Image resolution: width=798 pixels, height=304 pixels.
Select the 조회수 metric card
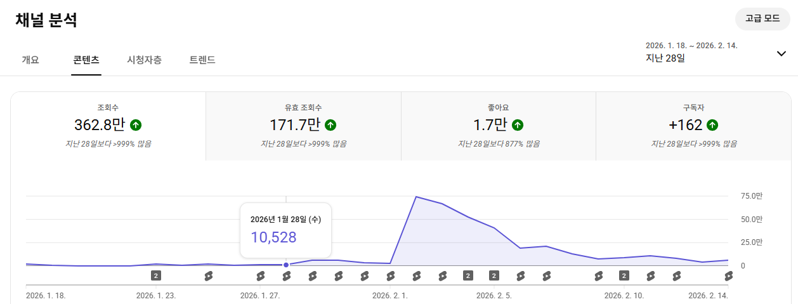click(108, 126)
